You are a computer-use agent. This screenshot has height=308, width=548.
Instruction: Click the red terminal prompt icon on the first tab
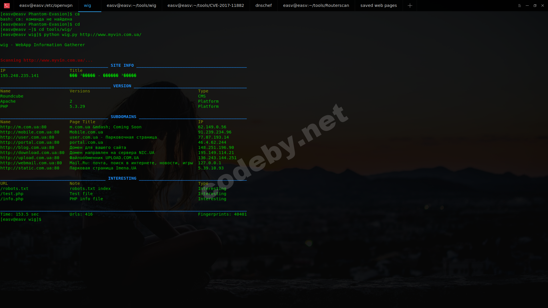(x=7, y=5)
